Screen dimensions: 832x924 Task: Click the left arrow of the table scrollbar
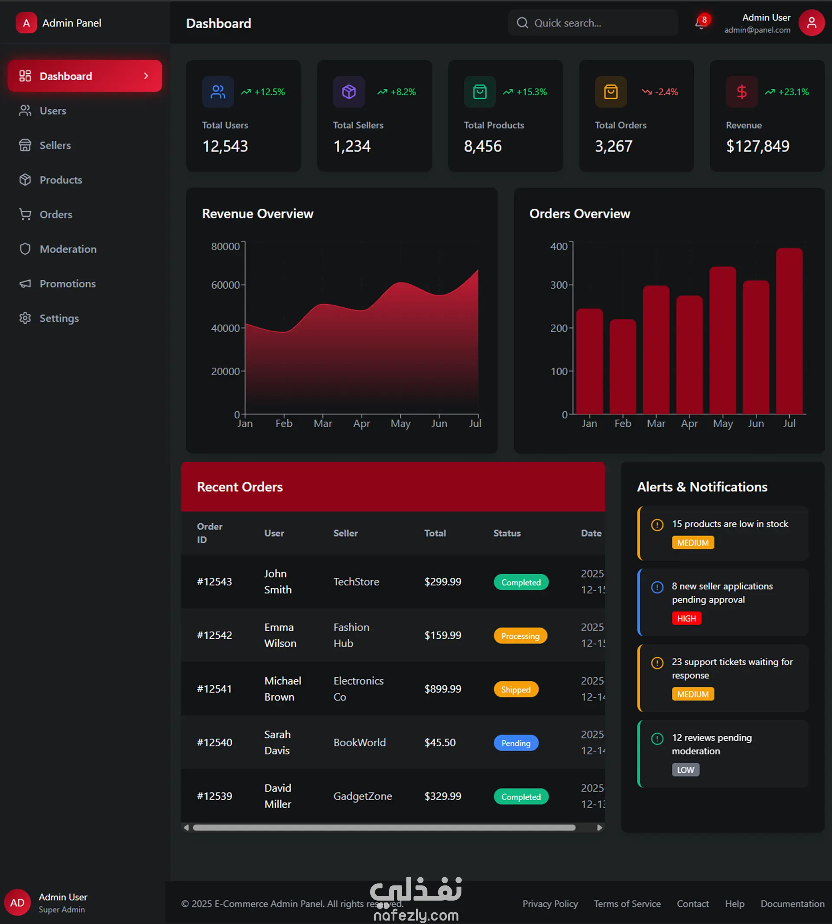click(x=186, y=827)
